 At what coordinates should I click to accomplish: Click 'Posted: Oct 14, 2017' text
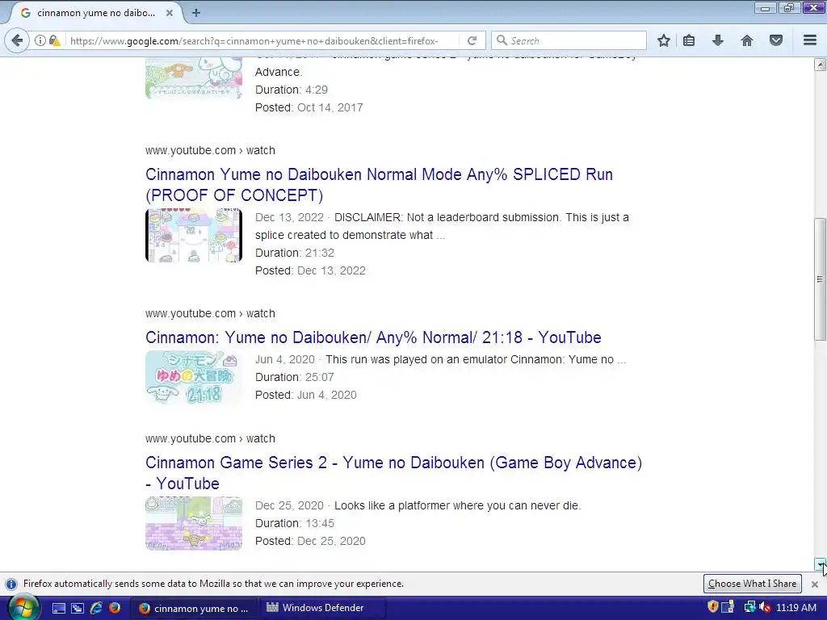[309, 107]
